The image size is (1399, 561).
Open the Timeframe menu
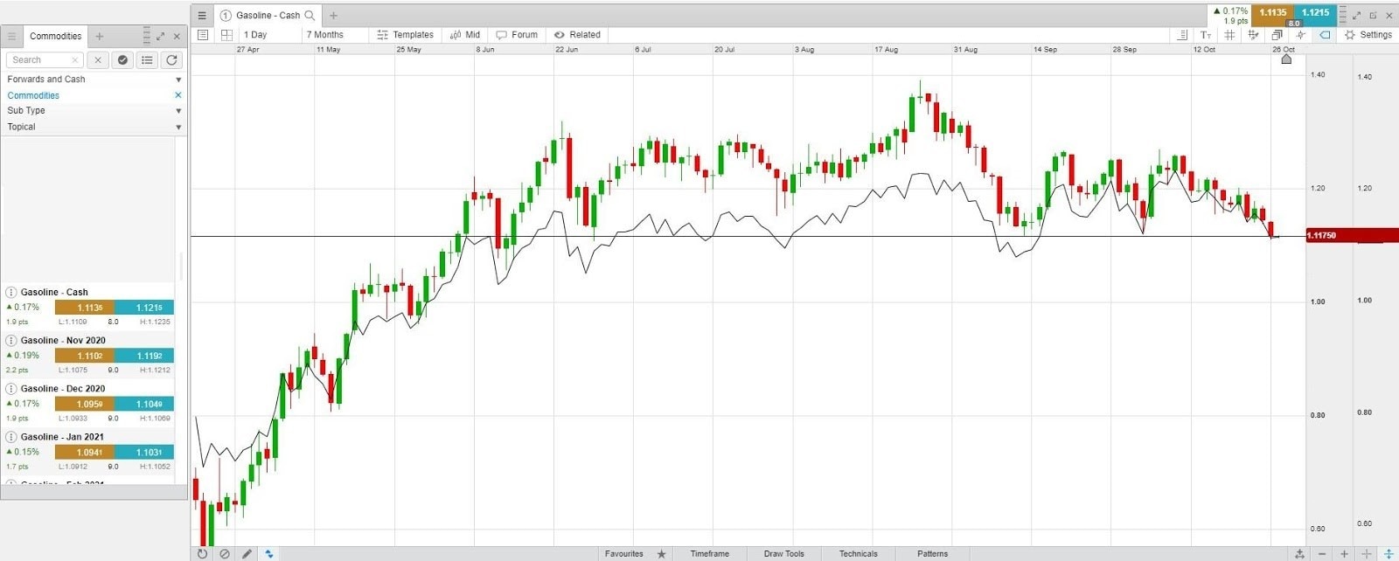[709, 553]
